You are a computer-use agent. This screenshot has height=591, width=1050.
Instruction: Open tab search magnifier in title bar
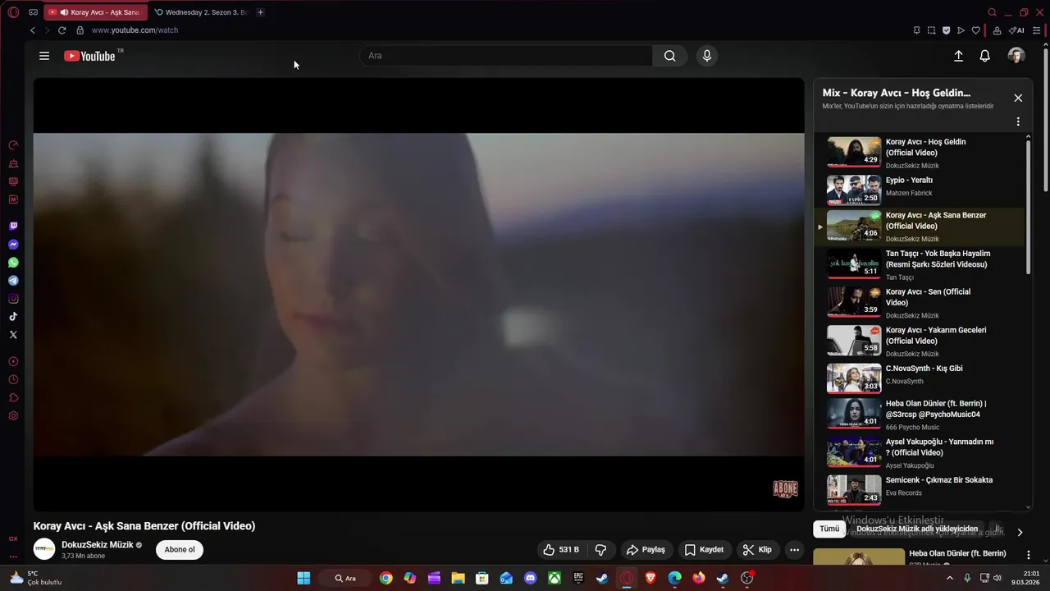pos(992,12)
